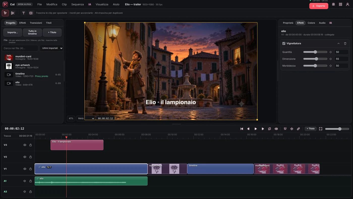Open the Visualizza menu

[x=102, y=5]
